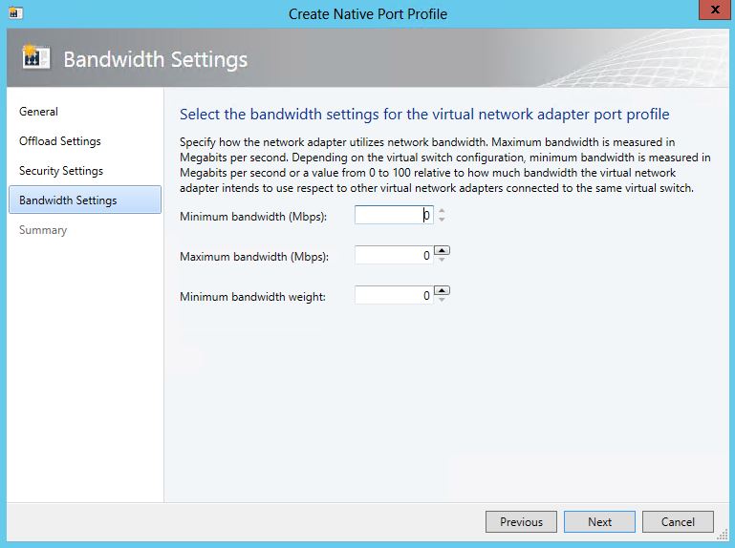The height and width of the screenshot is (548, 735).
Task: Go to the Offload Settings page
Action: click(x=60, y=141)
